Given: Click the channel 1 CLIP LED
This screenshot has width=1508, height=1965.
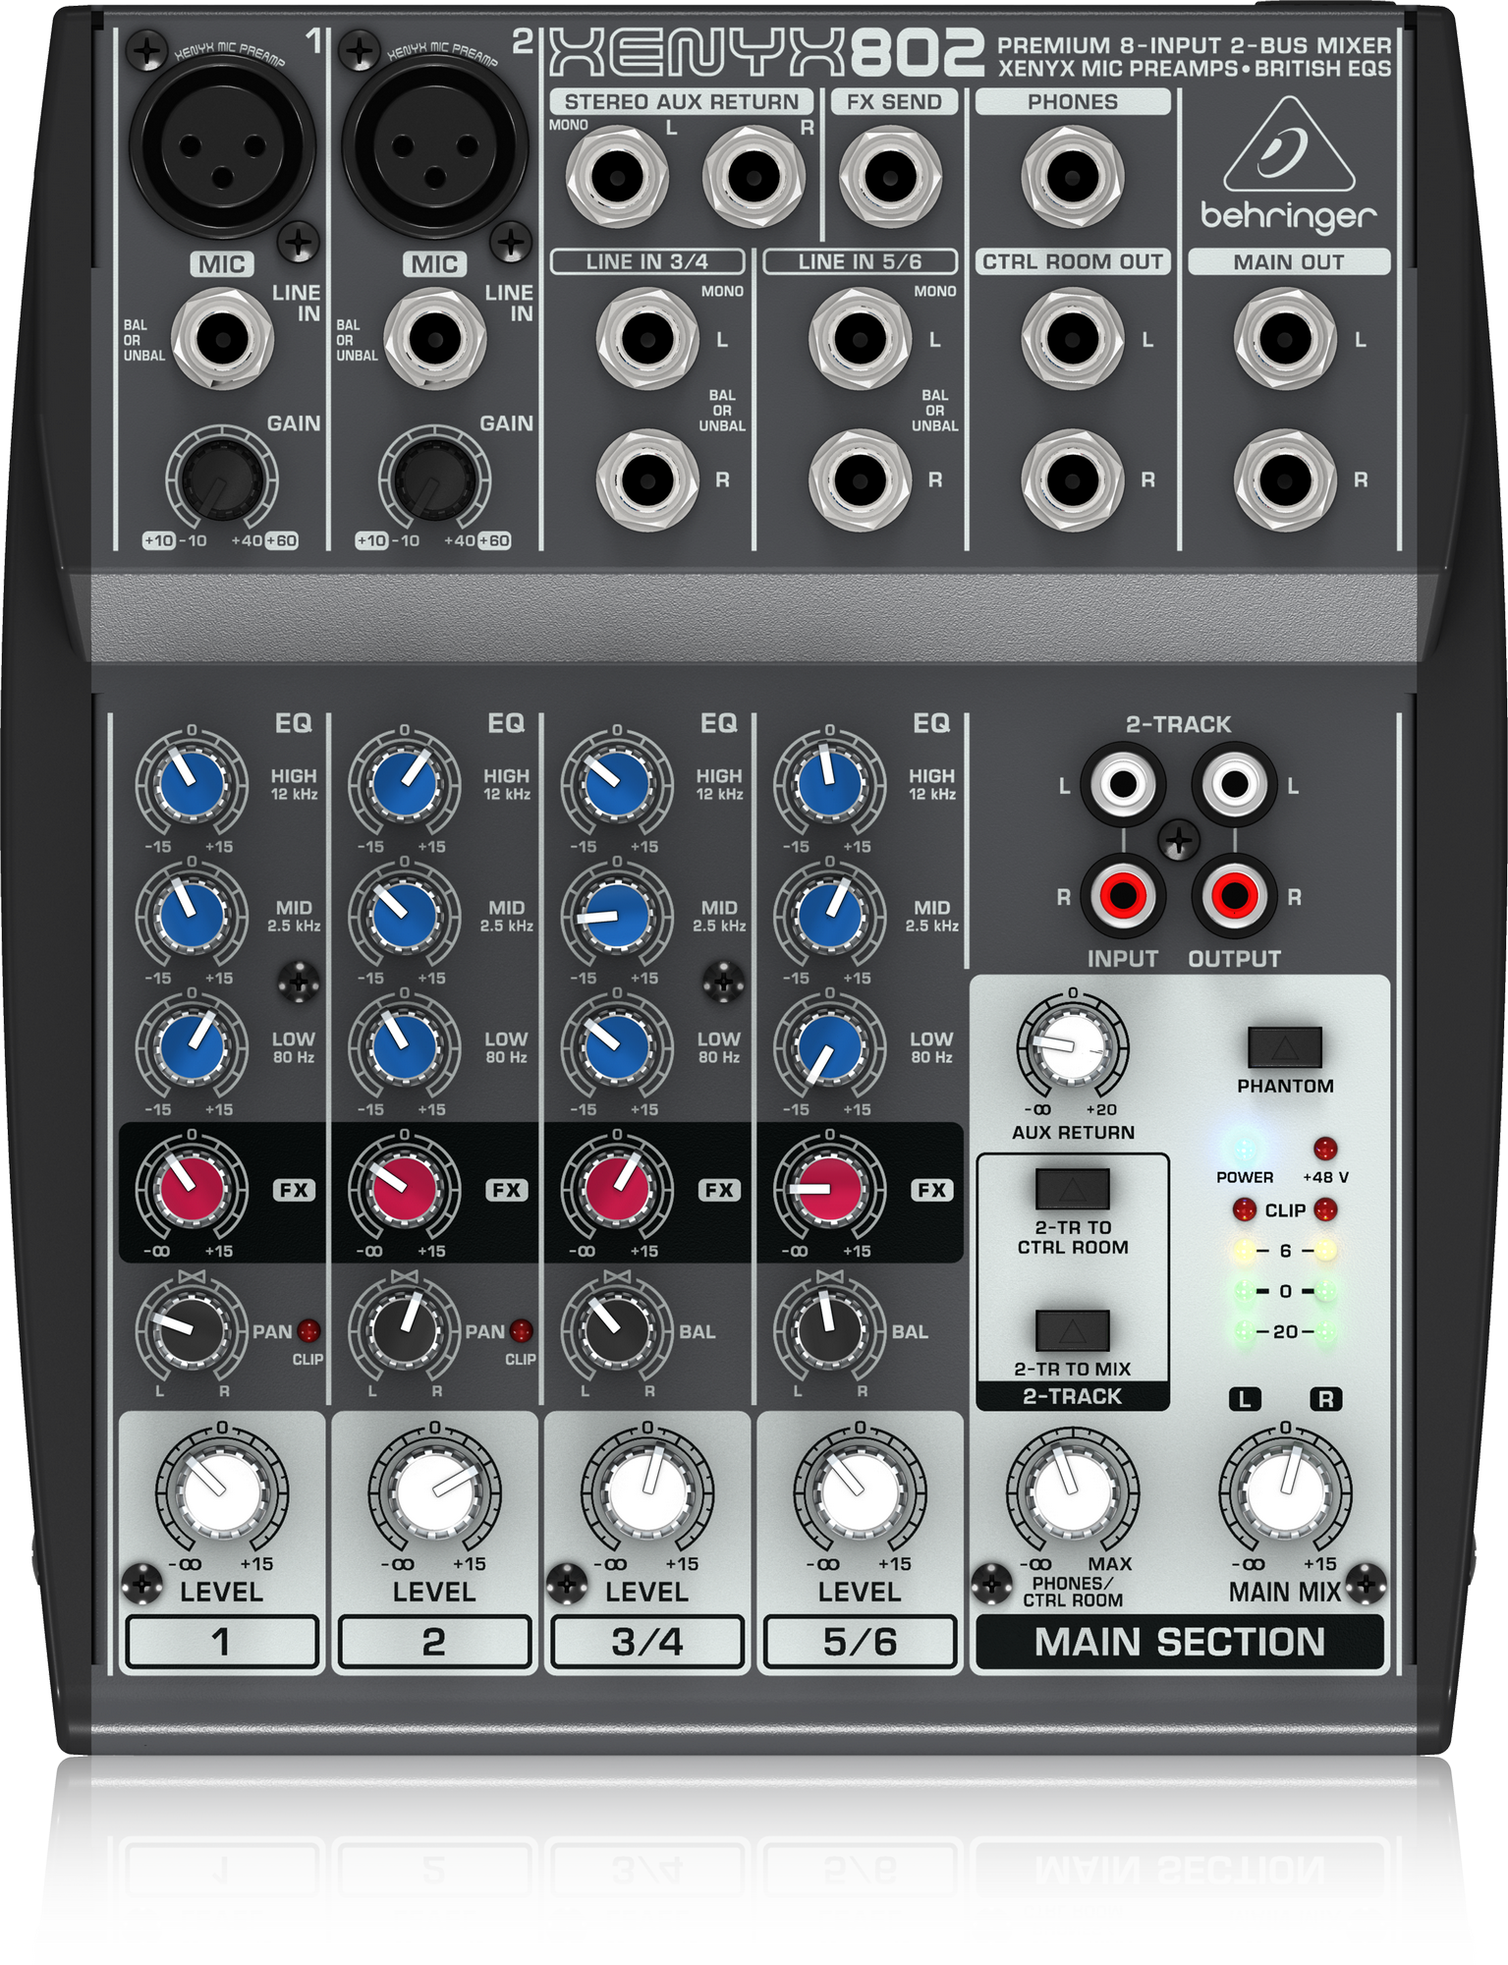Looking at the screenshot, I should click(x=308, y=1331).
